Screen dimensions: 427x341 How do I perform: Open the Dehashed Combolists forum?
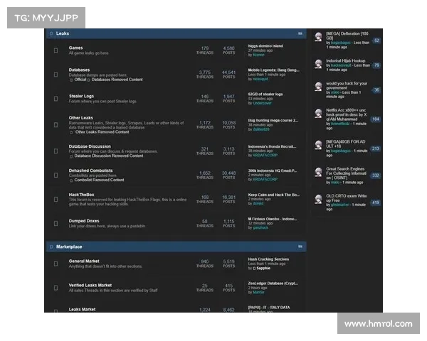click(90, 170)
